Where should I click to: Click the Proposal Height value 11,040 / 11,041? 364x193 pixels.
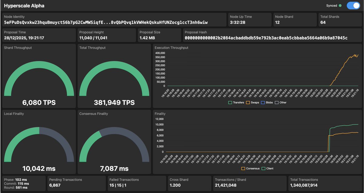[93, 38]
